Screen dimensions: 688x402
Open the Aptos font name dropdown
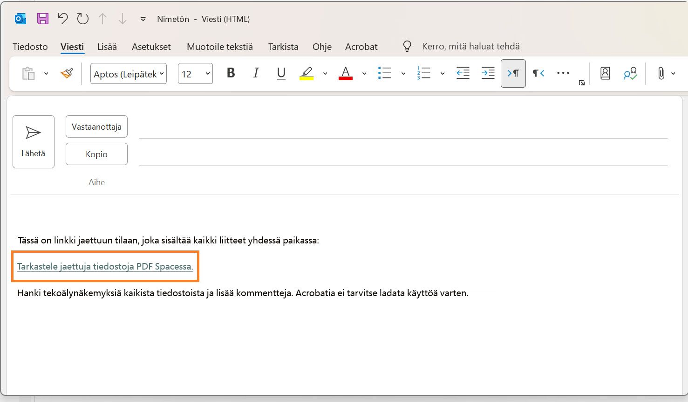tap(129, 74)
